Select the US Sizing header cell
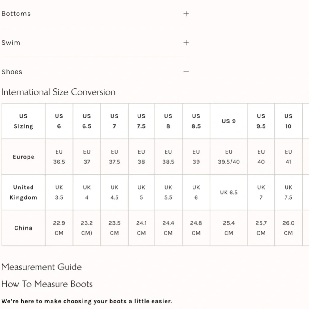Image resolution: width=309 pixels, height=309 pixels. 23,121
